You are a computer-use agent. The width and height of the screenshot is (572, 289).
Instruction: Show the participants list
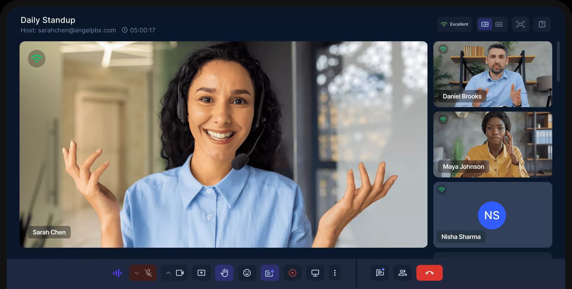(x=402, y=273)
